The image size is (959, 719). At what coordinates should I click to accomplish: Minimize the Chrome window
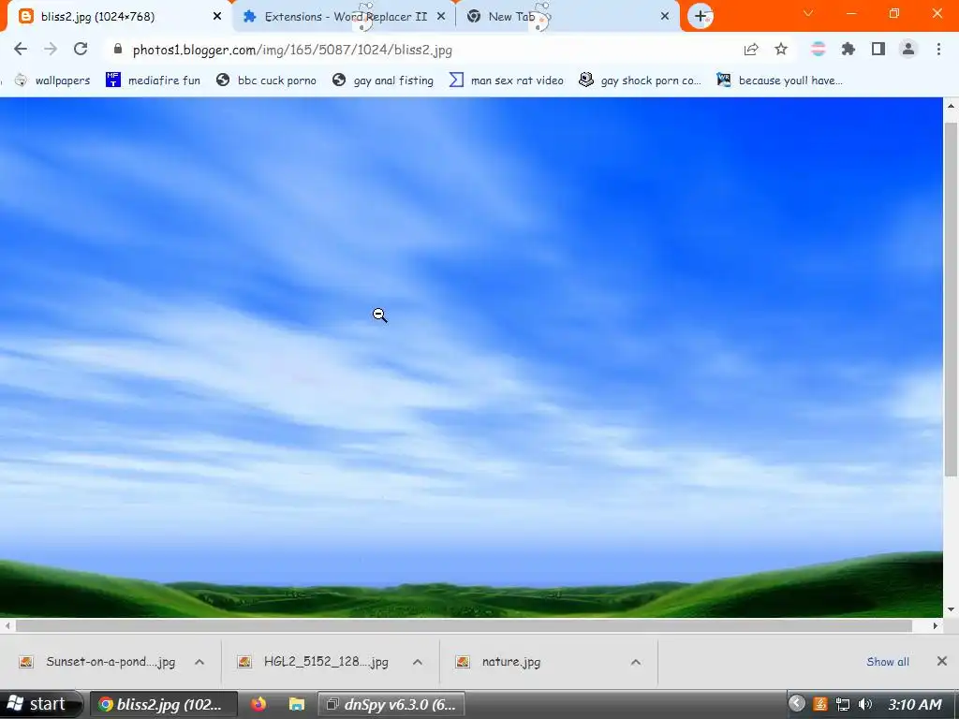click(x=850, y=13)
